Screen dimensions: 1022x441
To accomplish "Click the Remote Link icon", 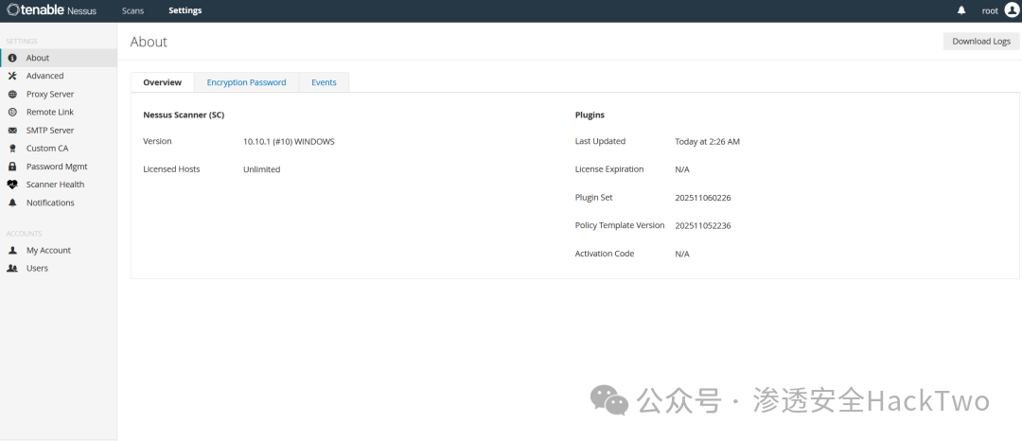I will (12, 112).
